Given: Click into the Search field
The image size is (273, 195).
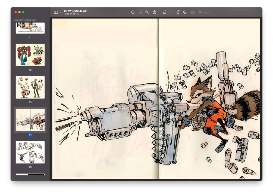Looking at the screenshot, I should 229,13.
